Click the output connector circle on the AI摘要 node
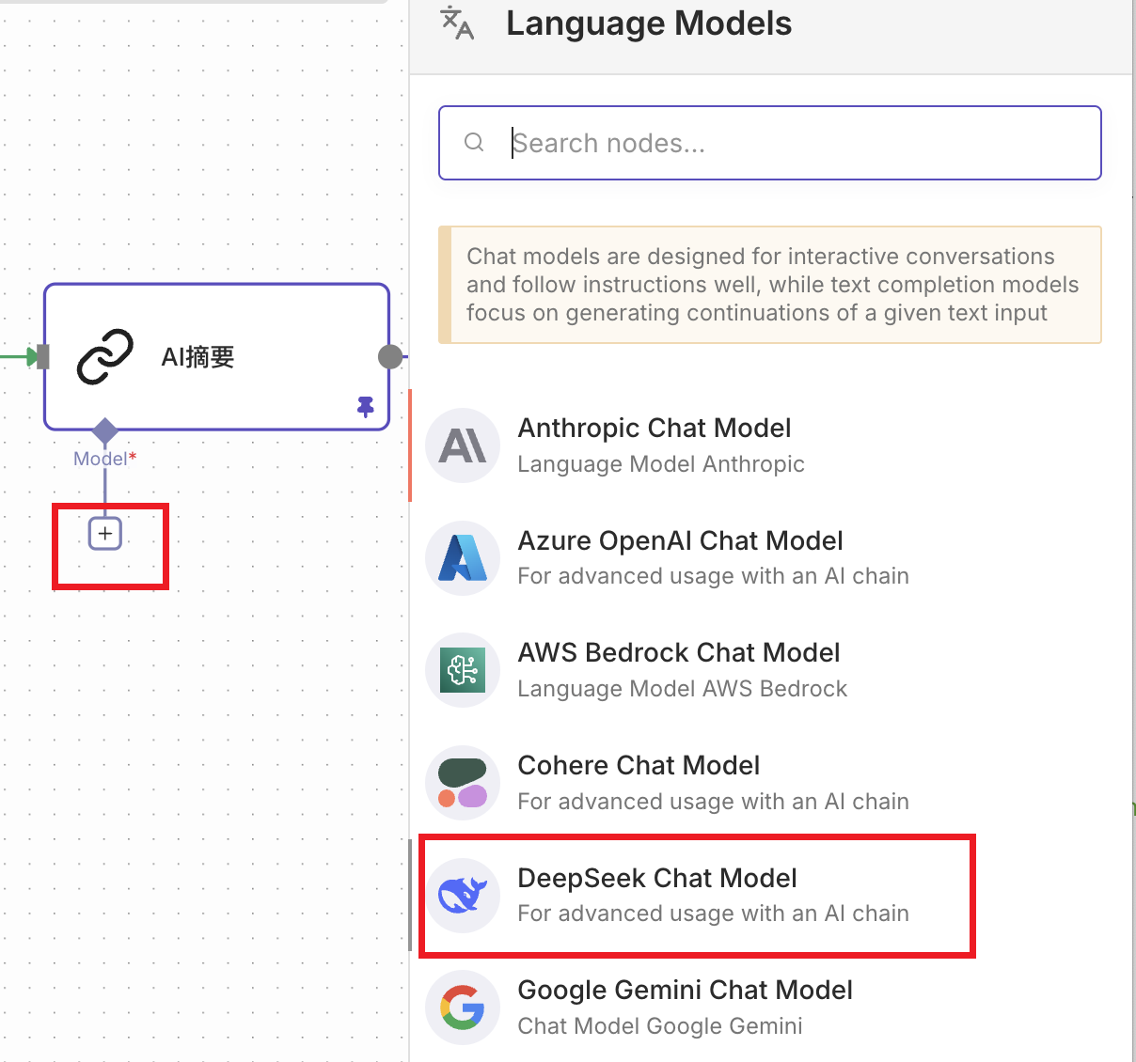Viewport: 1136px width, 1062px height. (x=390, y=357)
